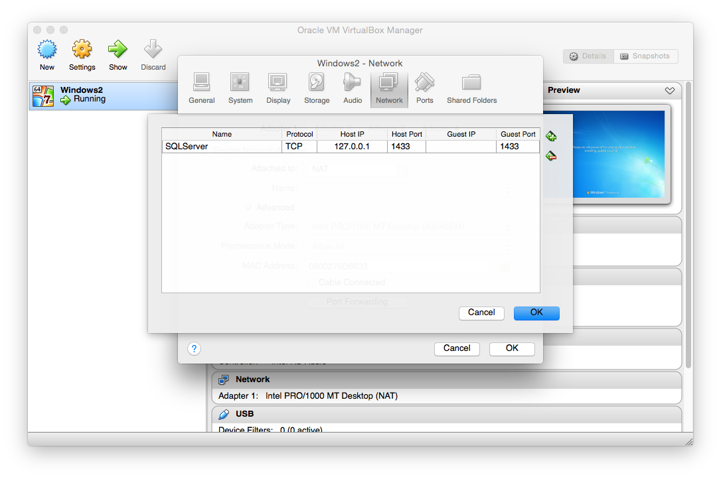Switch to the Details view

click(x=588, y=56)
